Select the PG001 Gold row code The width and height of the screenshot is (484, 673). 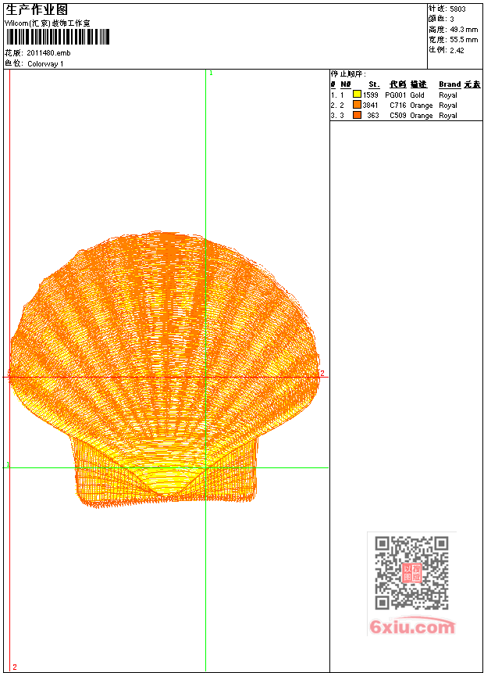click(x=396, y=95)
